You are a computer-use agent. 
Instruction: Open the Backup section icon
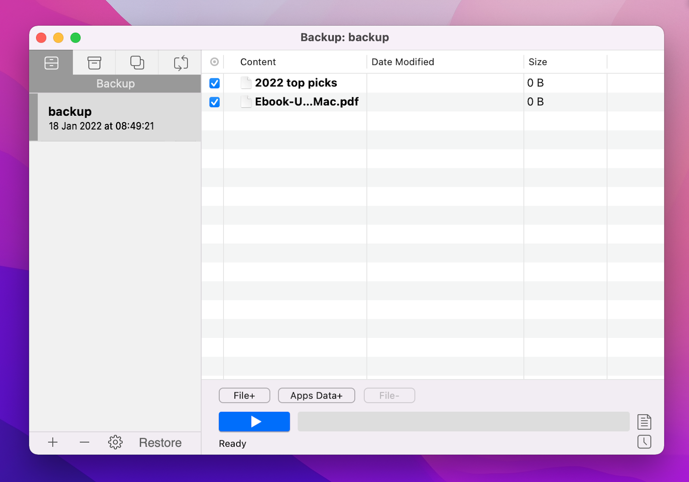(51, 63)
